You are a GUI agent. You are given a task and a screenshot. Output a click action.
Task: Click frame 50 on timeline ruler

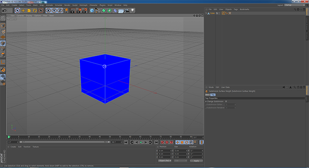[x=110, y=137]
